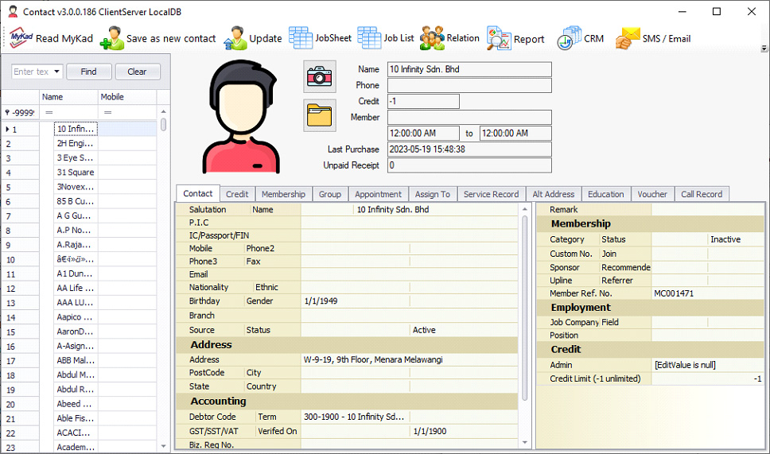Click Save as new contact icon
The height and width of the screenshot is (454, 770).
(112, 38)
